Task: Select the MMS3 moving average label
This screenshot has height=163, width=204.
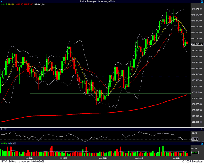Action: point(4,5)
